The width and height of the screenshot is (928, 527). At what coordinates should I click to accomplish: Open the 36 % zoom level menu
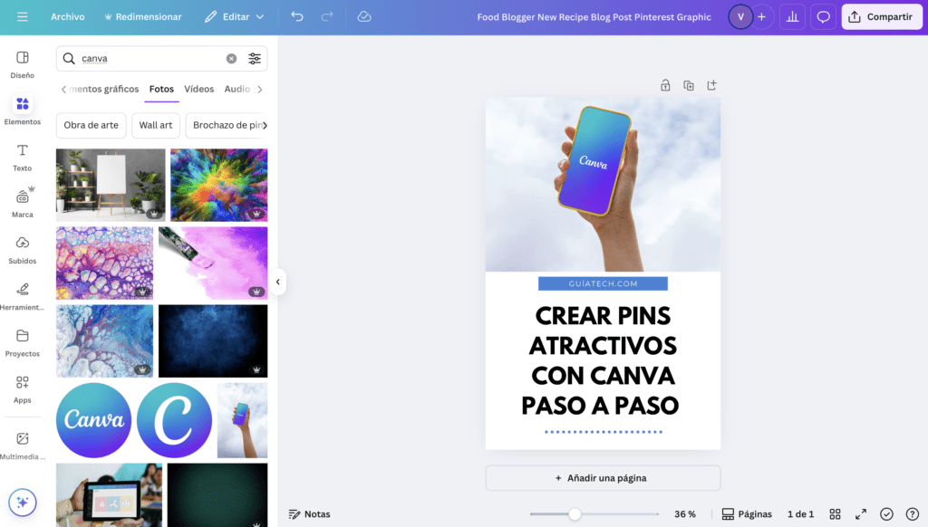685,514
